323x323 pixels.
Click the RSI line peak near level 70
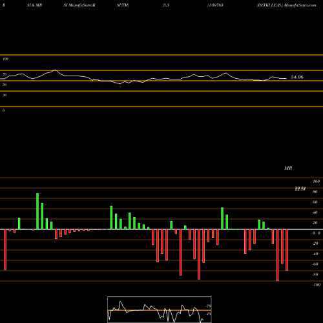pos(56,70)
